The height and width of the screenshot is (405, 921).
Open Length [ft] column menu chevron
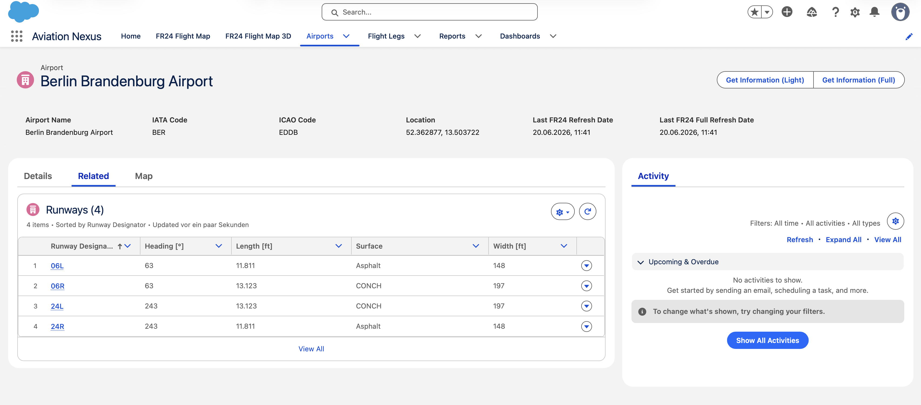click(339, 246)
